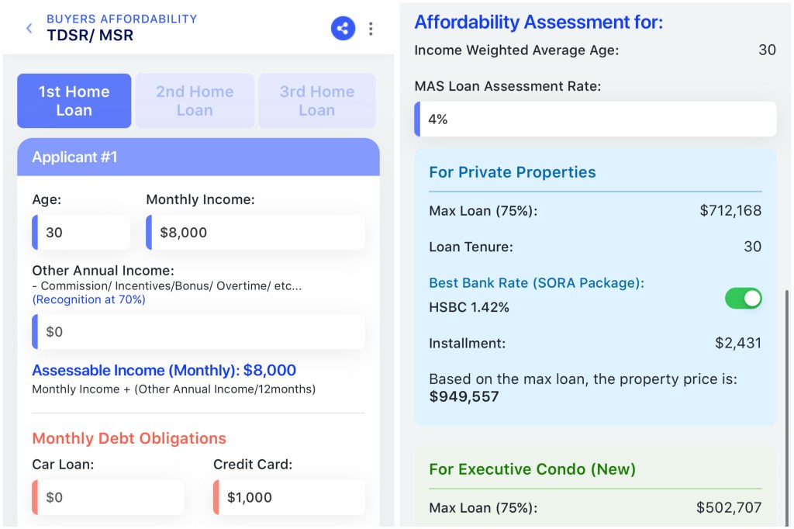Click the For Private Properties heading
The width and height of the screenshot is (794, 529).
(x=513, y=172)
